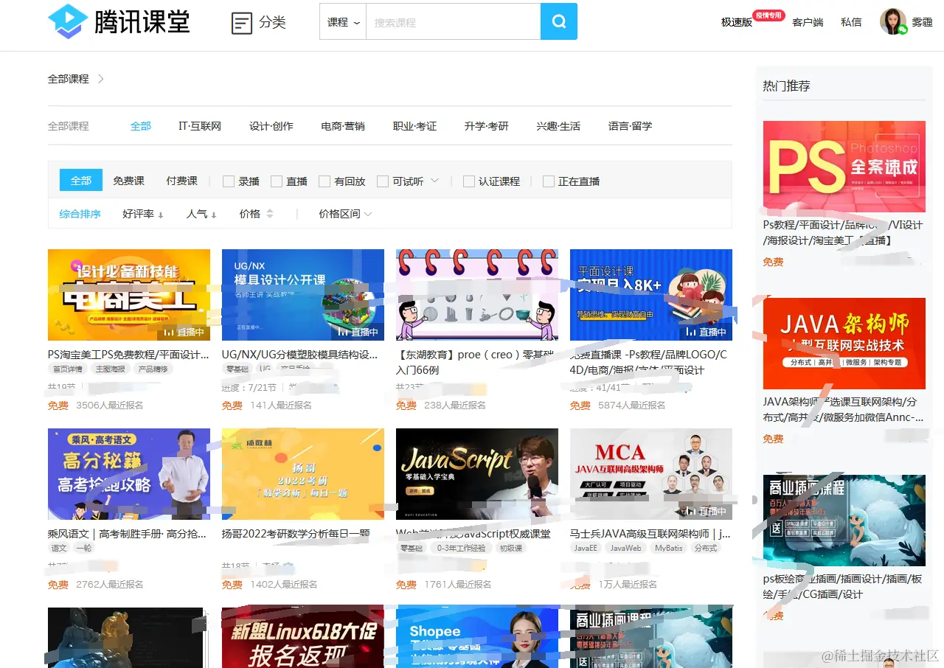Screen dimensions: 944x668
Task: Click the 0-3年工作经验 tag
Action: coord(462,549)
